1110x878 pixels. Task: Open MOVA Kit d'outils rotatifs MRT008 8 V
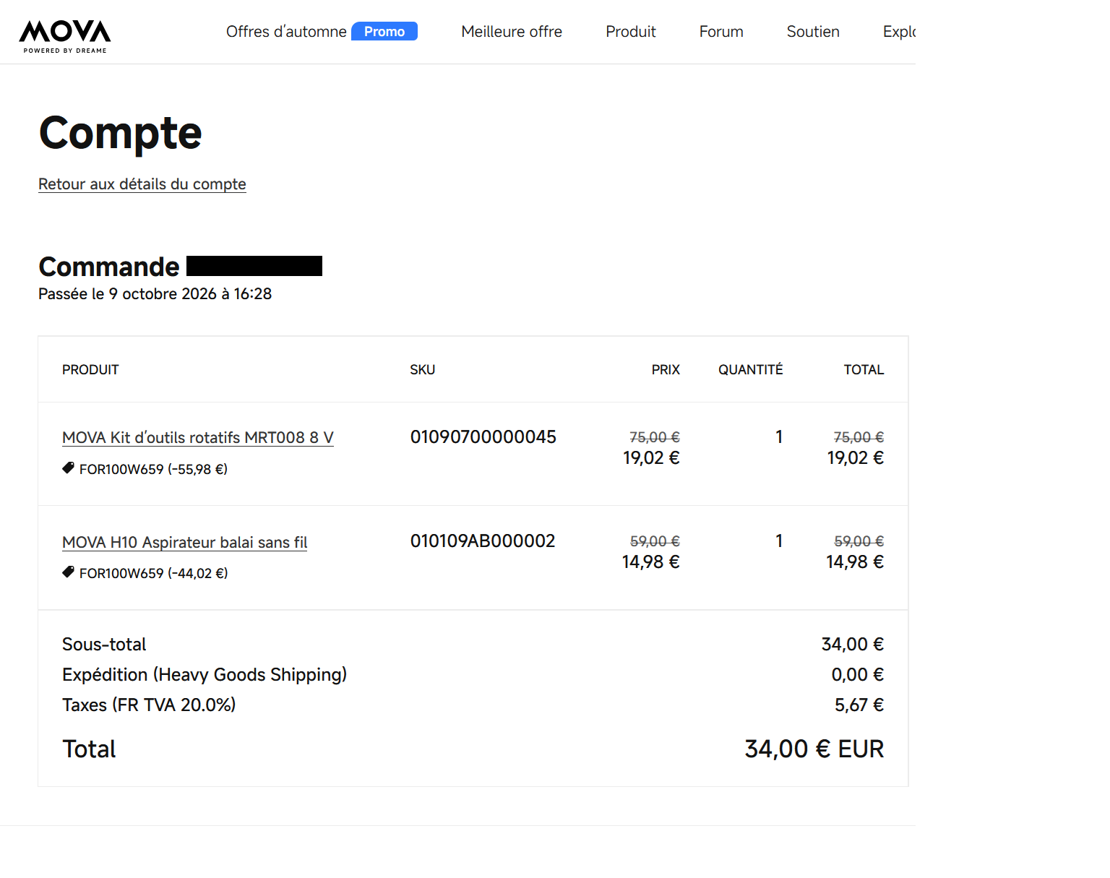pos(198,437)
